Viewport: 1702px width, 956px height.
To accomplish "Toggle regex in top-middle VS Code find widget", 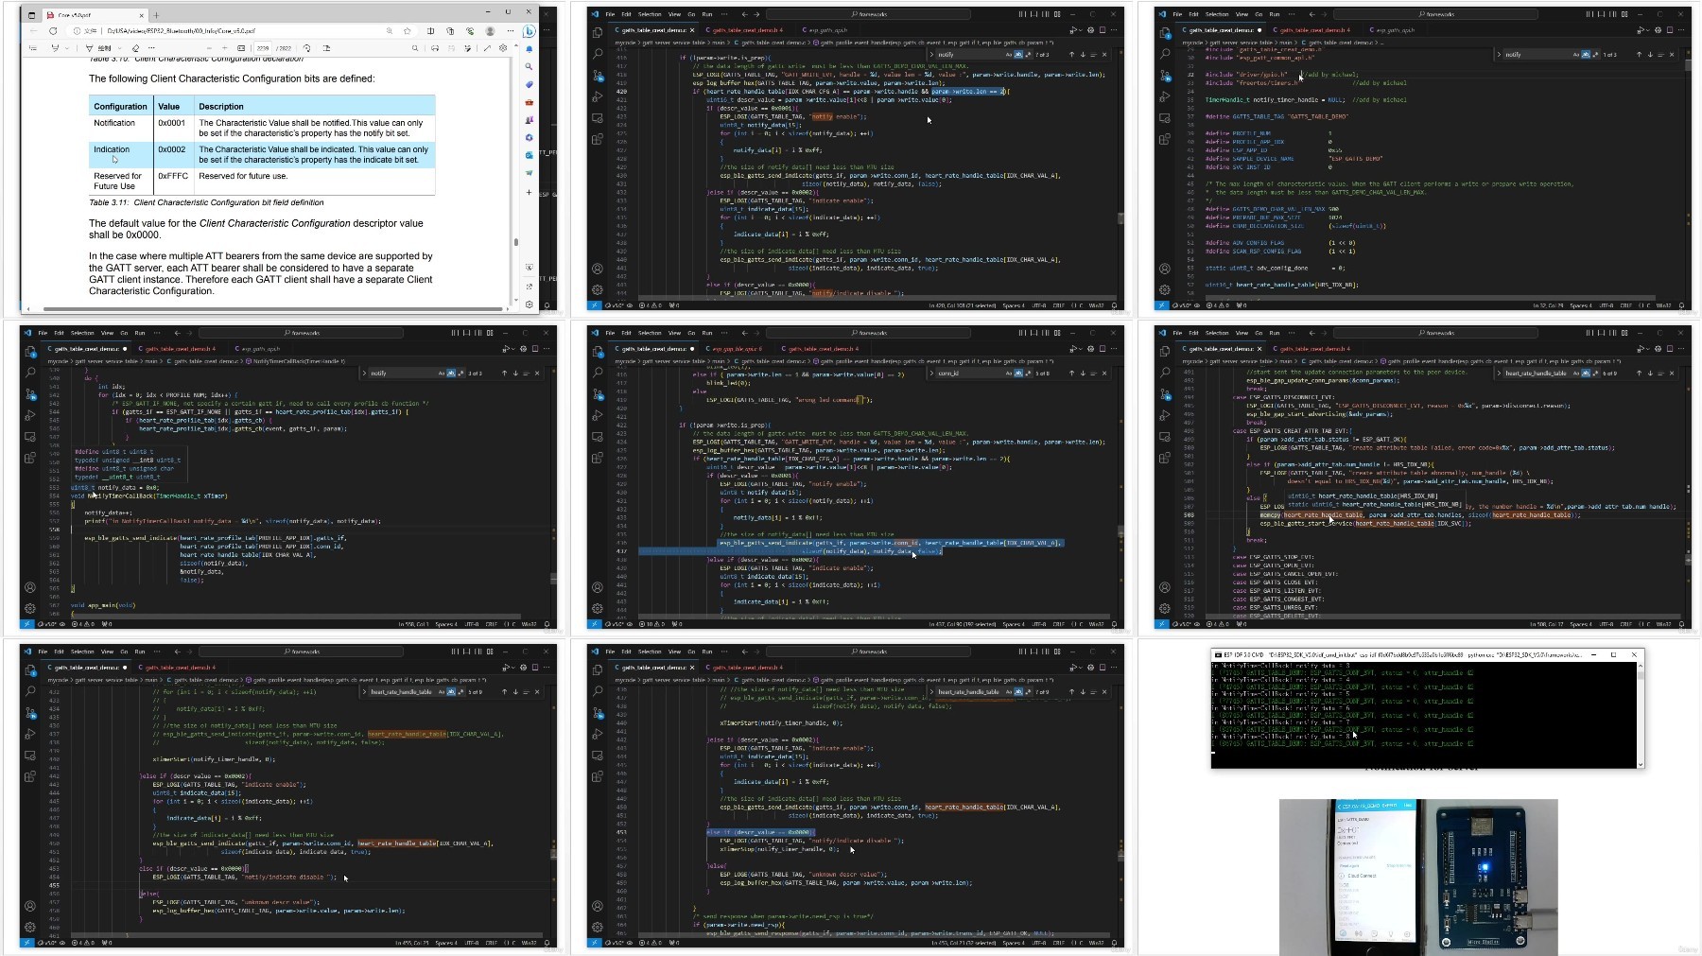I will click(1028, 55).
